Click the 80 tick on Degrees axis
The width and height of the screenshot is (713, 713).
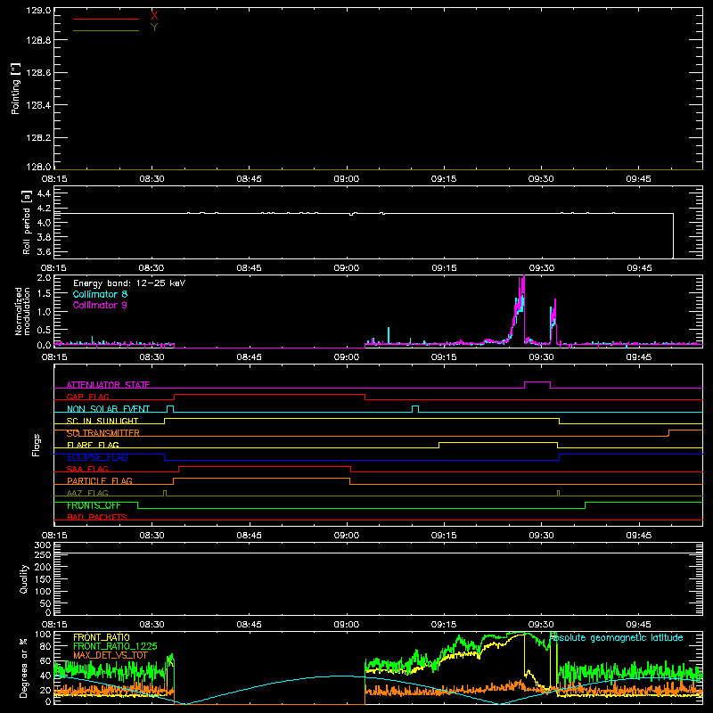pos(46,646)
